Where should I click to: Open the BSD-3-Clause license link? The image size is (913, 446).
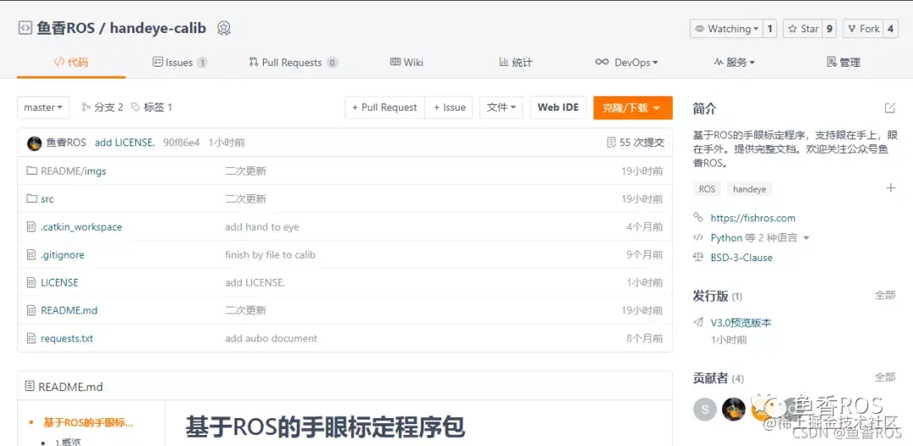(x=741, y=258)
